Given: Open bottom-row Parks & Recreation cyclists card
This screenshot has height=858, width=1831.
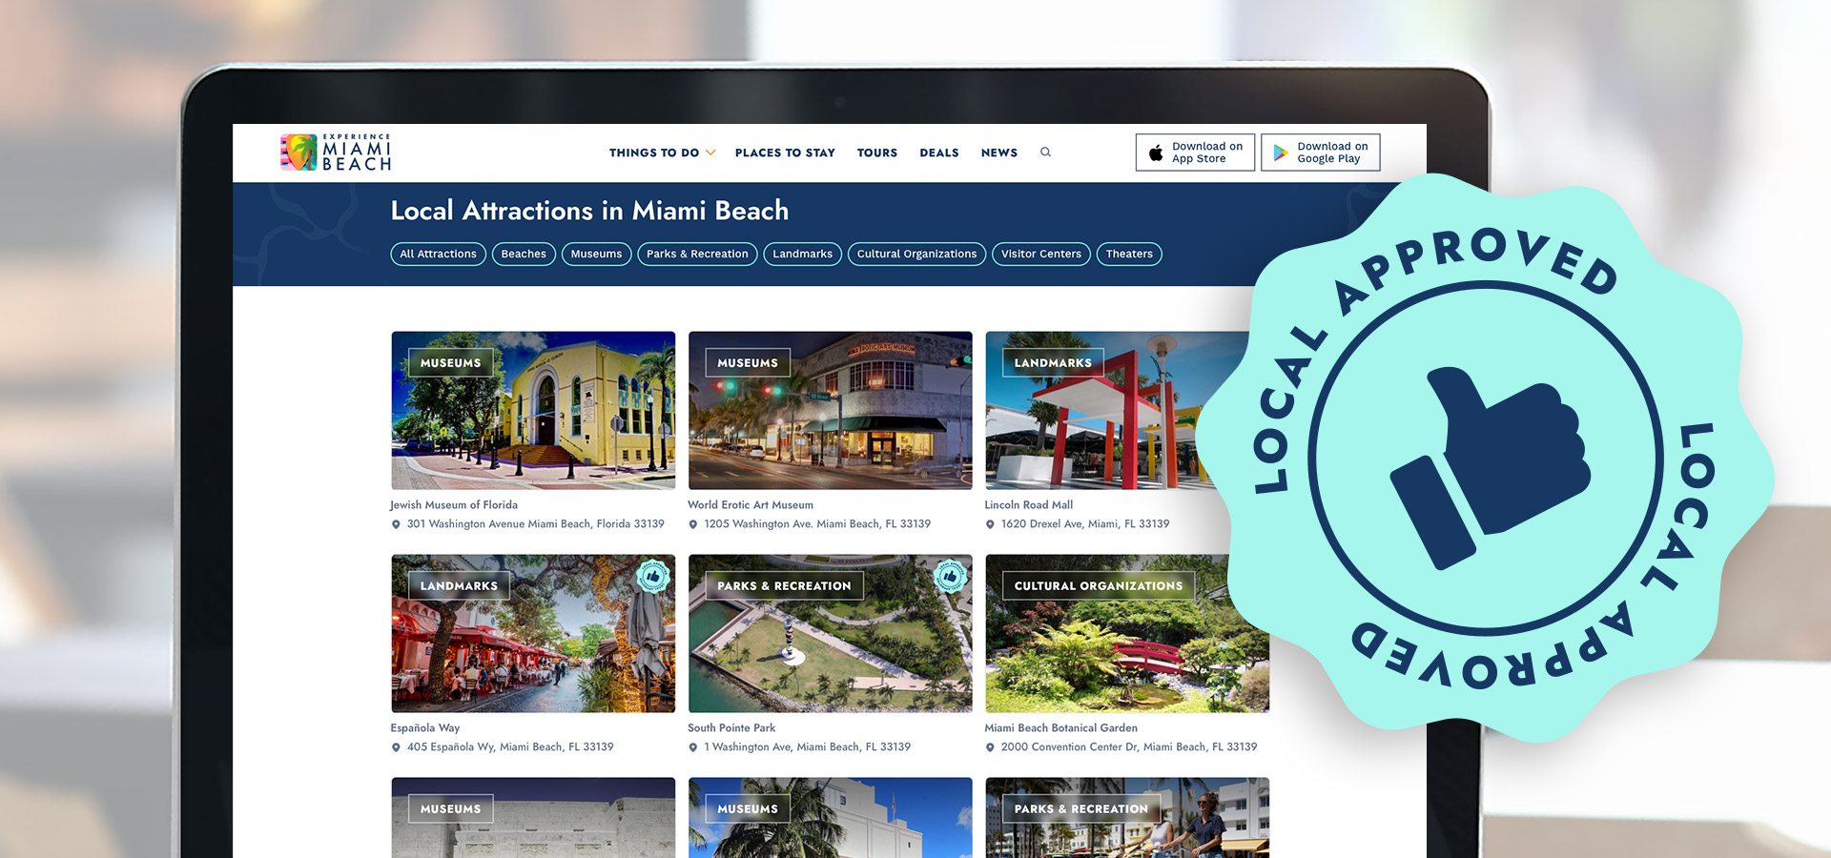Looking at the screenshot, I should click(x=1127, y=818).
